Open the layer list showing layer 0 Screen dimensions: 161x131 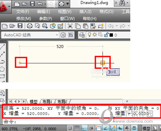pos(108,35)
